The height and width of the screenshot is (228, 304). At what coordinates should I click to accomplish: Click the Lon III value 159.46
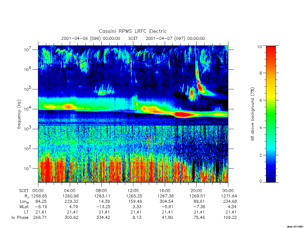tap(135, 202)
